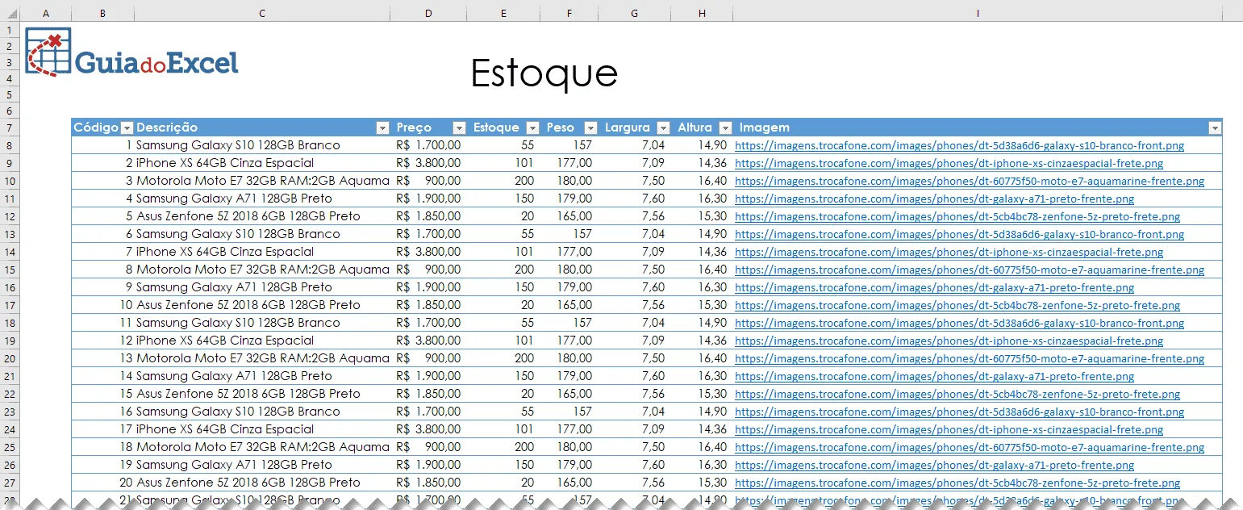The height and width of the screenshot is (510, 1243).
Task: Select description cell for código 3 Motorola Moto E7
Action: pyautogui.click(x=262, y=181)
